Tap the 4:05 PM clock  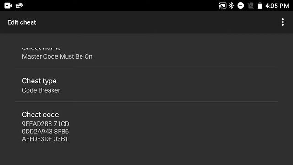[x=277, y=6]
